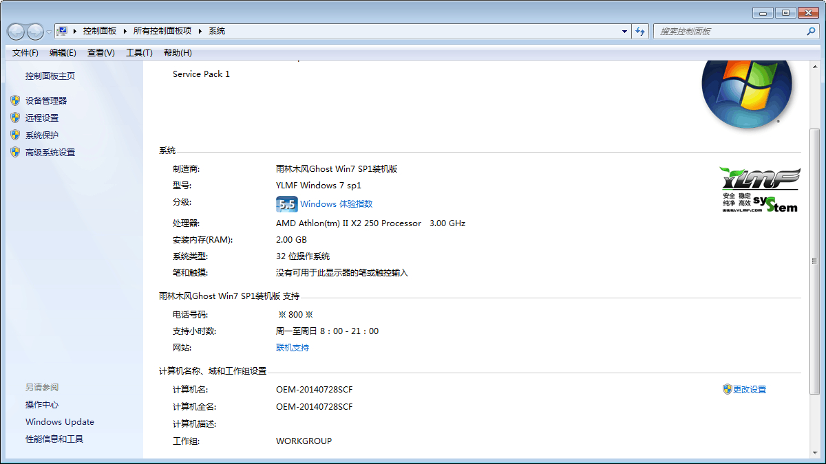Click the shield icon beside 设备管理器
Image resolution: width=826 pixels, height=464 pixels.
pos(15,100)
